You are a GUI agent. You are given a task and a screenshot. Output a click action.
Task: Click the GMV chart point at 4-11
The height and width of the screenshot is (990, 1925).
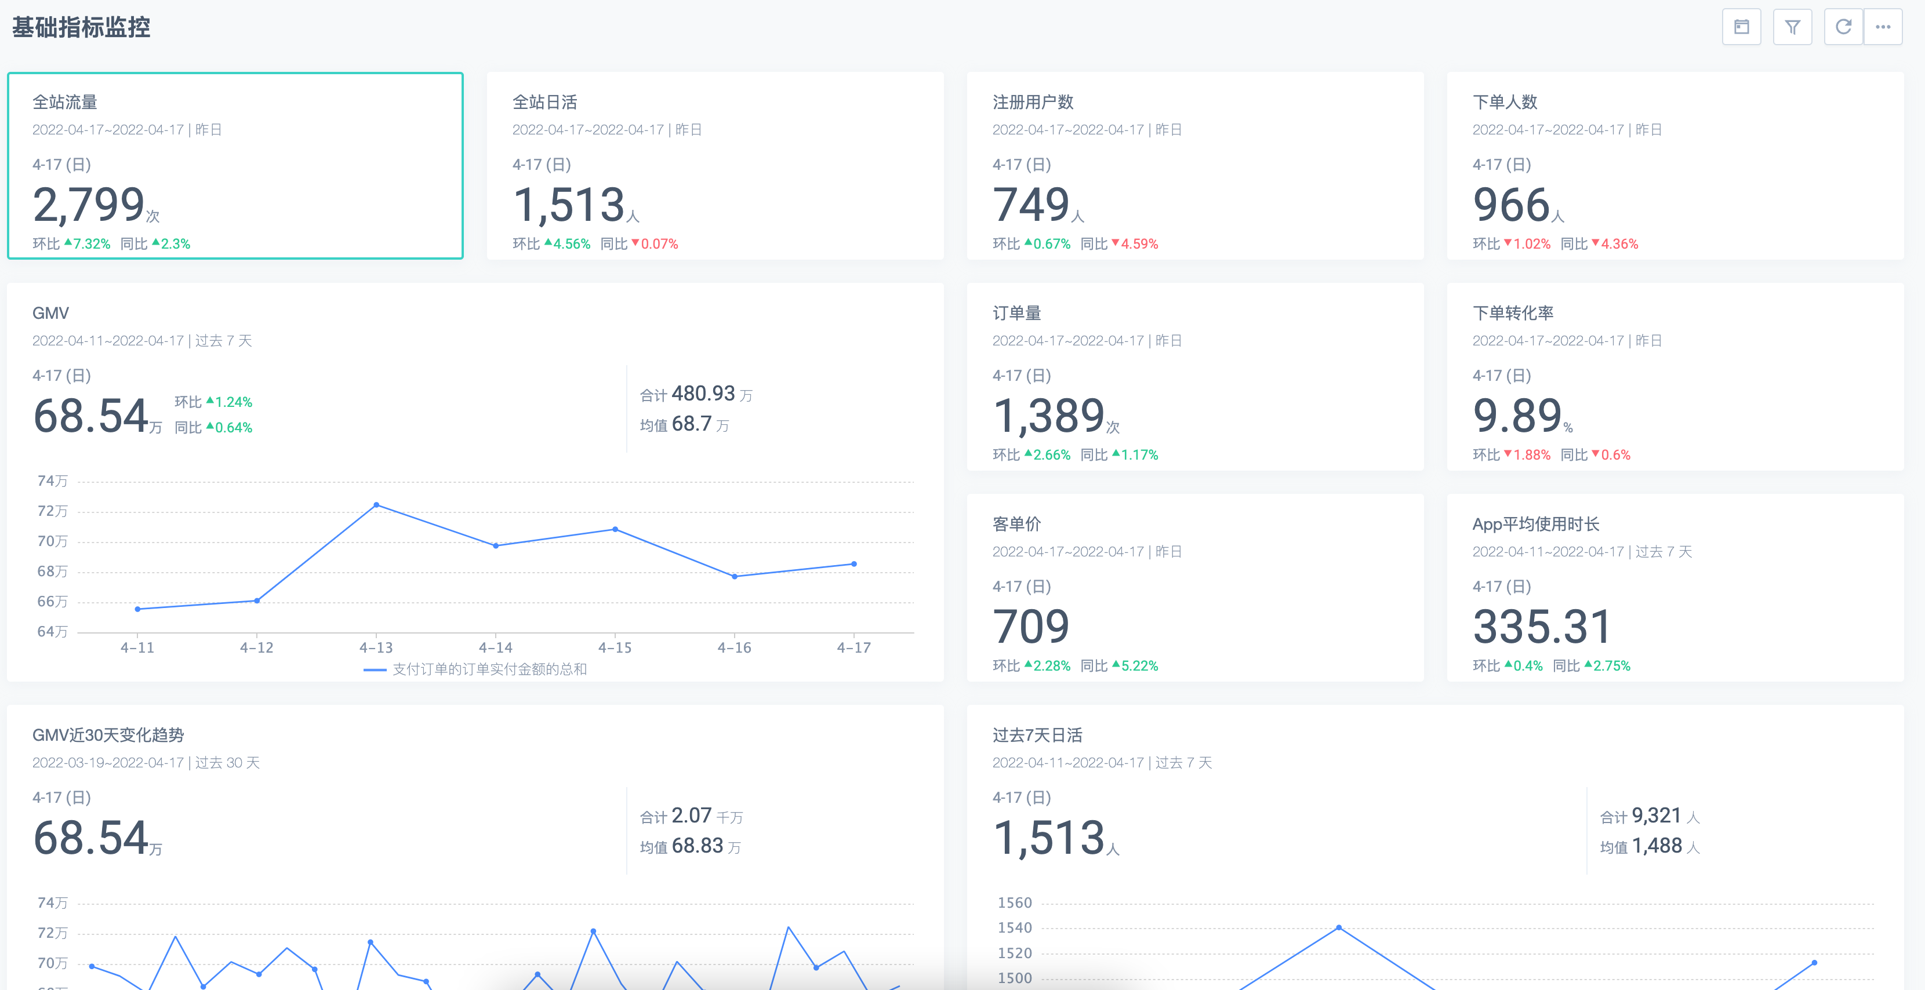pos(137,609)
